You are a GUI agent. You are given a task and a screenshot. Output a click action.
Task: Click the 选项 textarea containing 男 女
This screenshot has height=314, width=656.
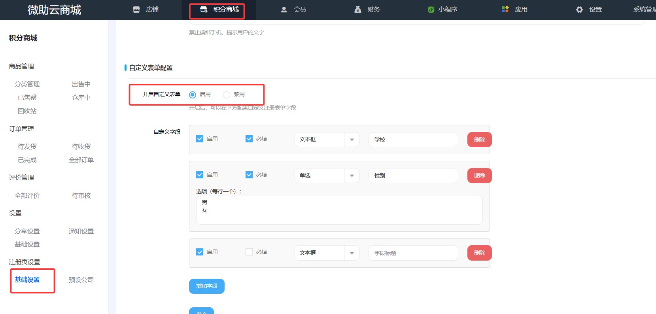point(339,210)
